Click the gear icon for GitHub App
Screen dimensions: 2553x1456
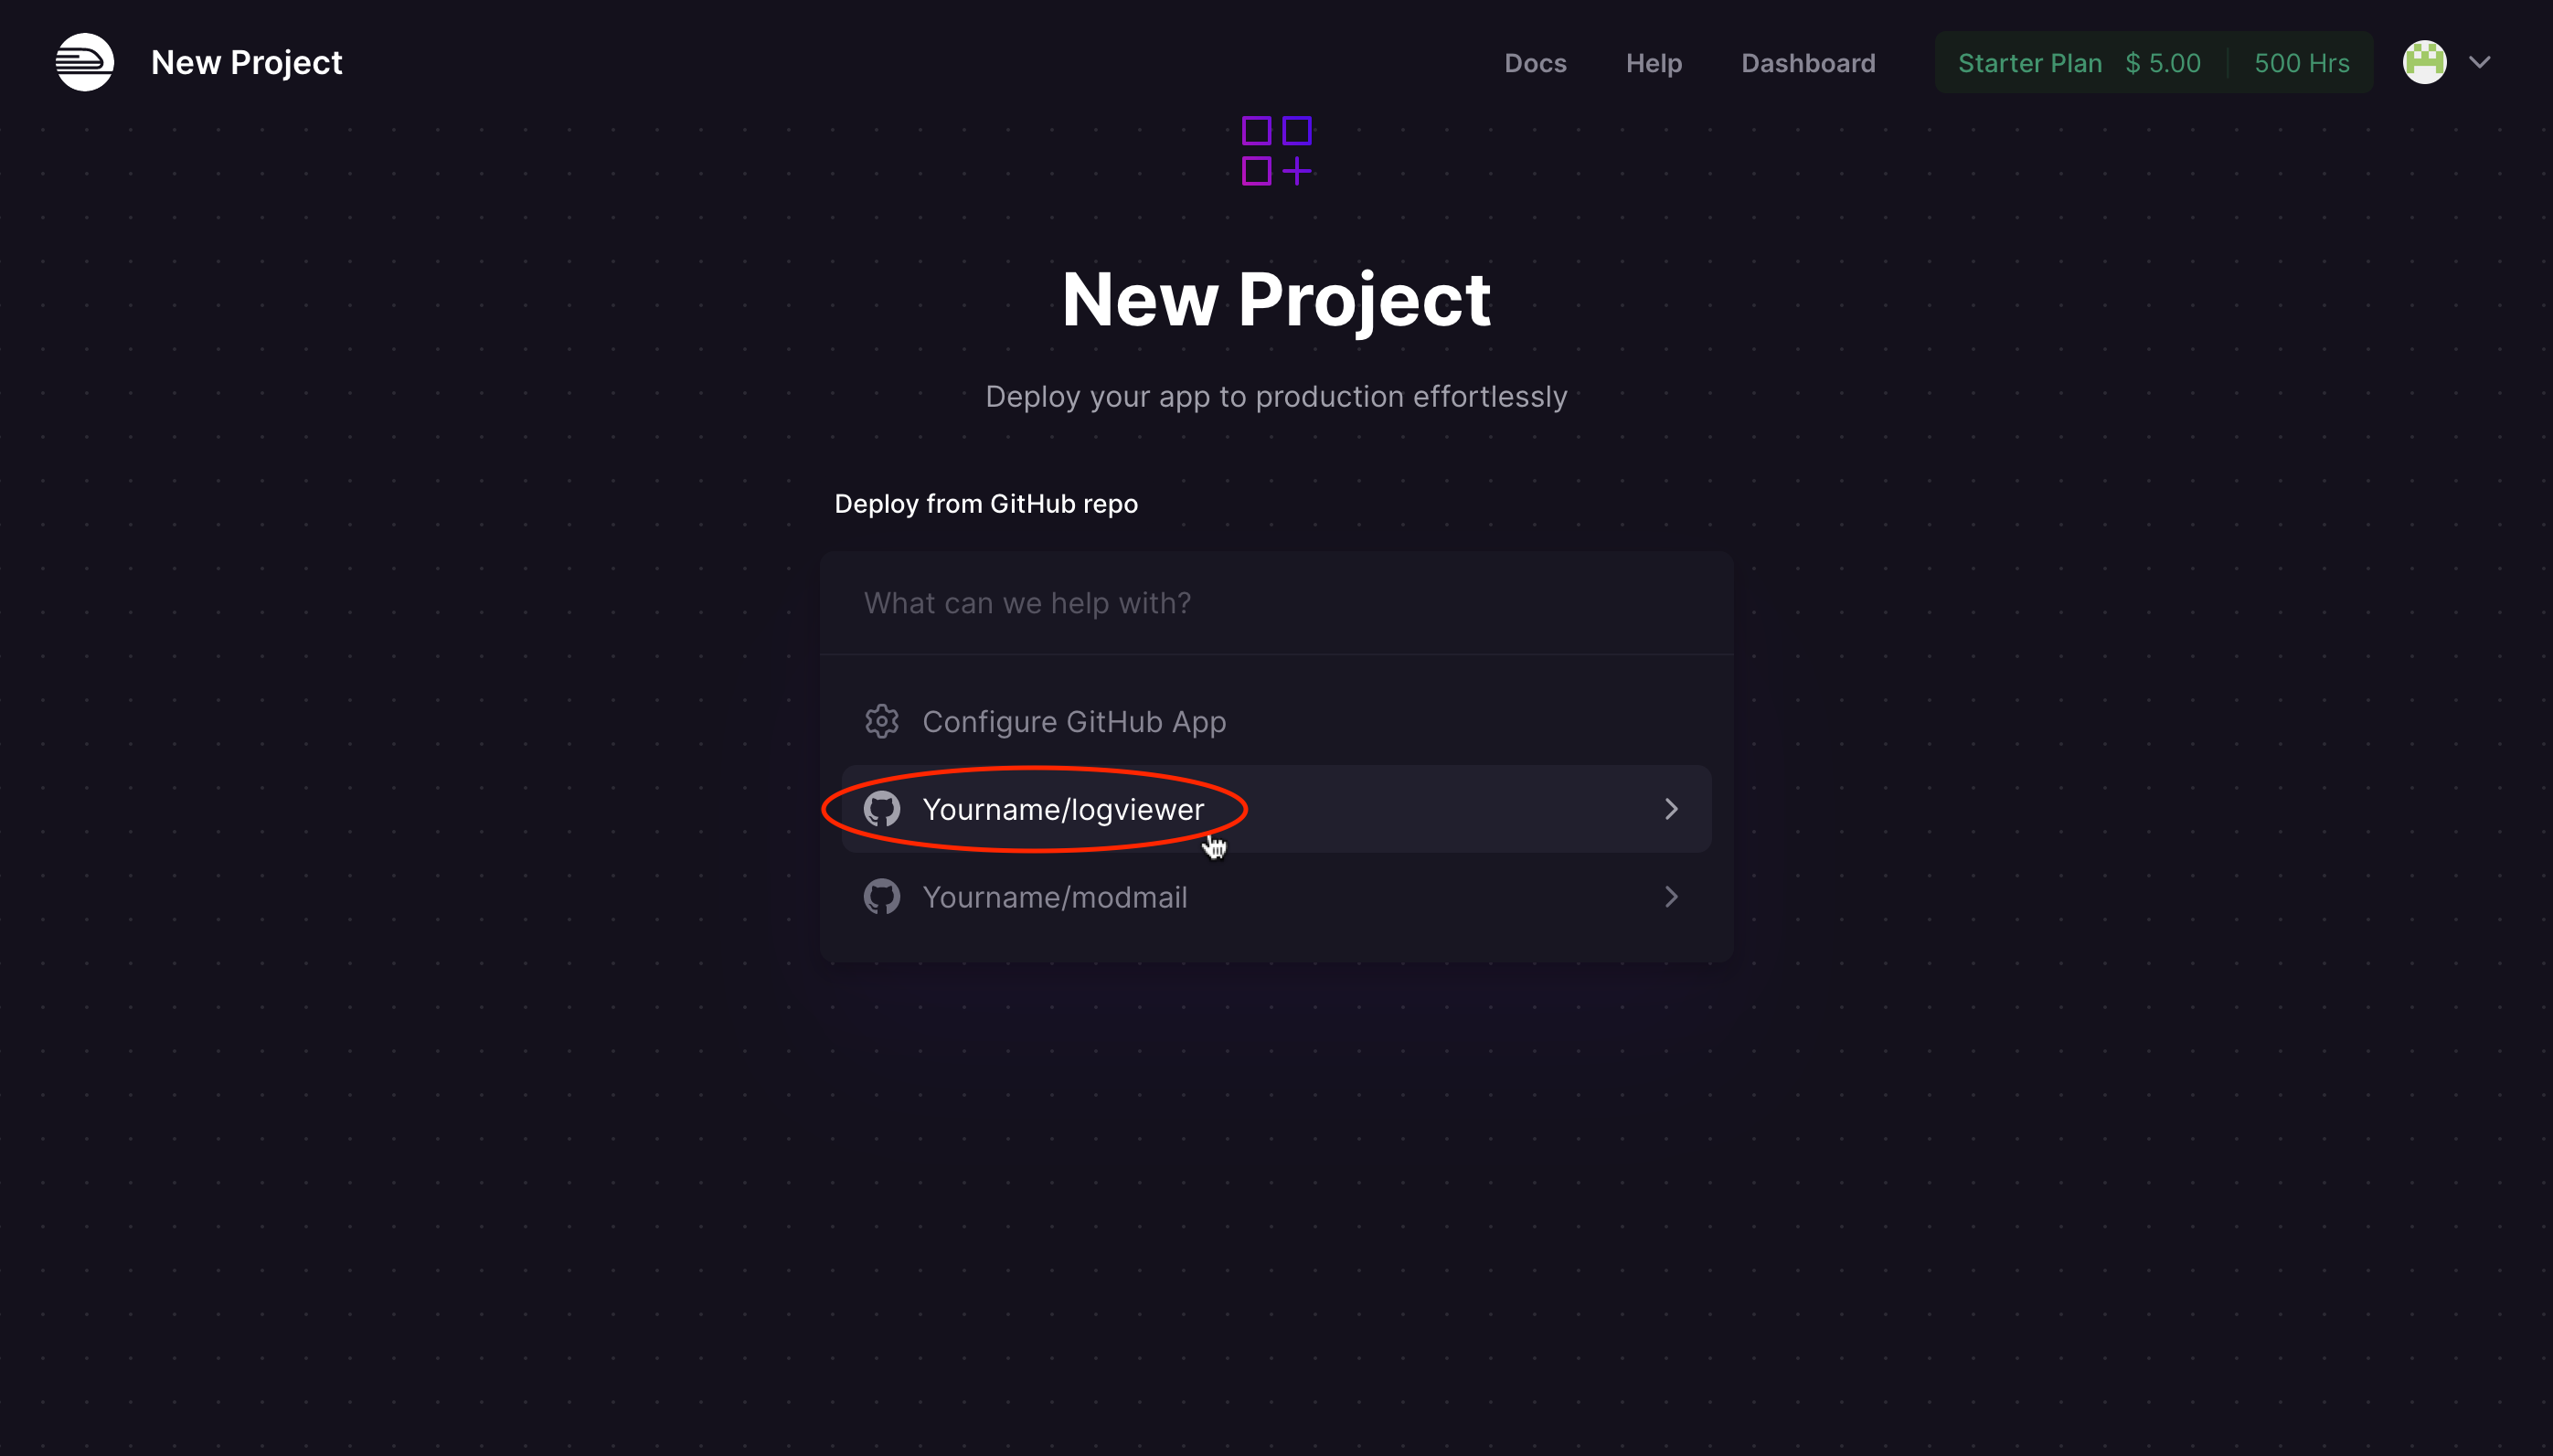click(x=881, y=721)
